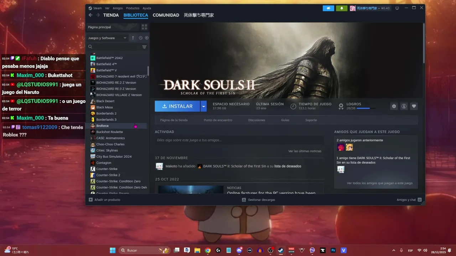Show game info icon for Dark Souls II

(x=404, y=106)
